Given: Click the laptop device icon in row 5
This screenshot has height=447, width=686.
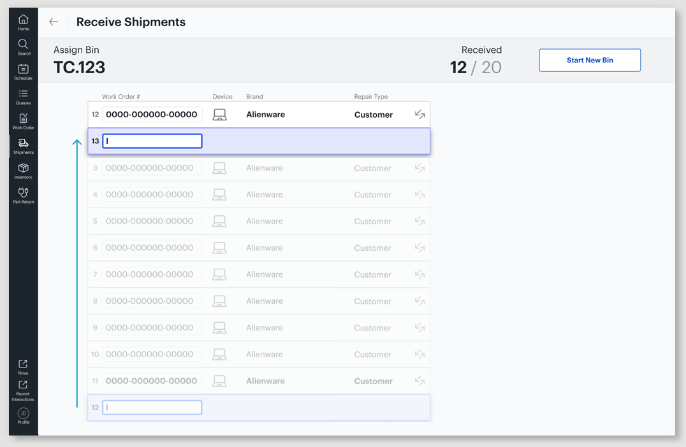Looking at the screenshot, I should click(219, 222).
